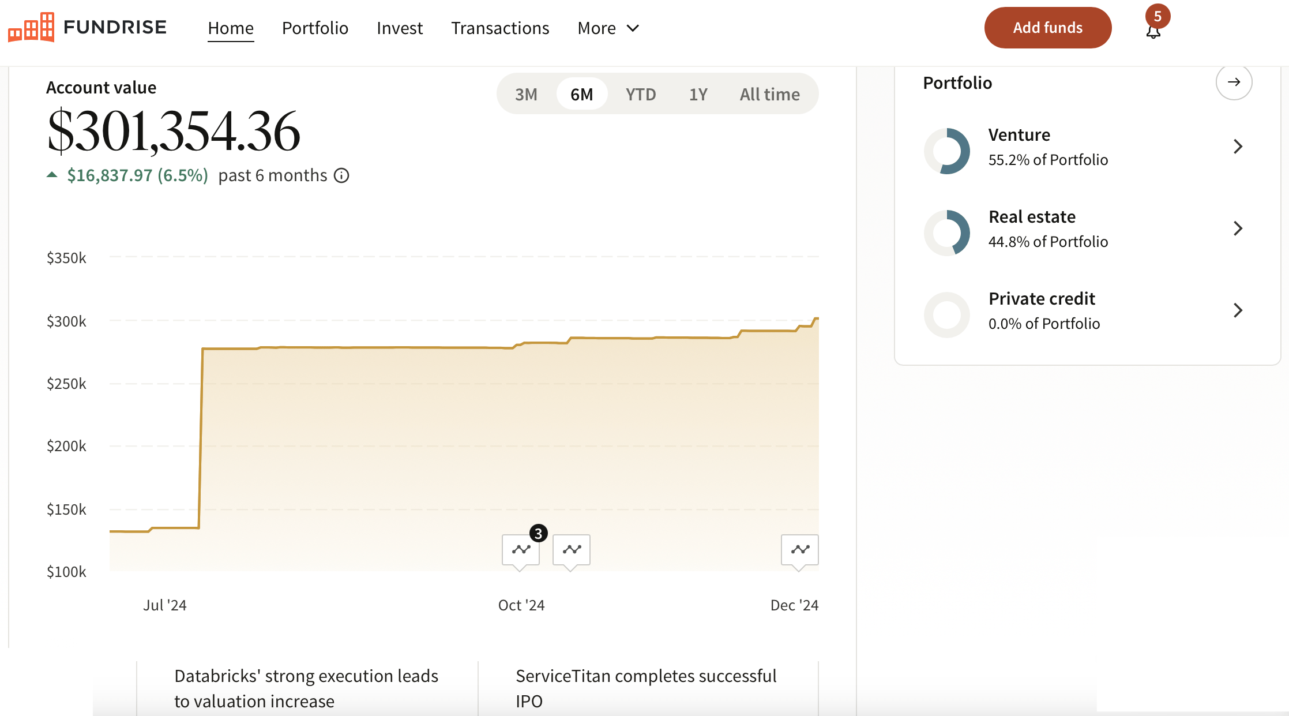Open the Invest nav item

click(x=400, y=28)
